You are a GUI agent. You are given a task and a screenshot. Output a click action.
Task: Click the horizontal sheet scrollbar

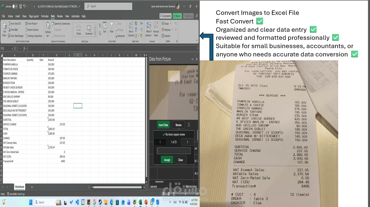click(x=118, y=187)
